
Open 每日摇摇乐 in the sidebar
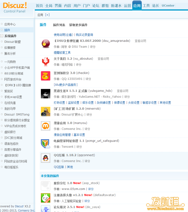coord(11,167)
